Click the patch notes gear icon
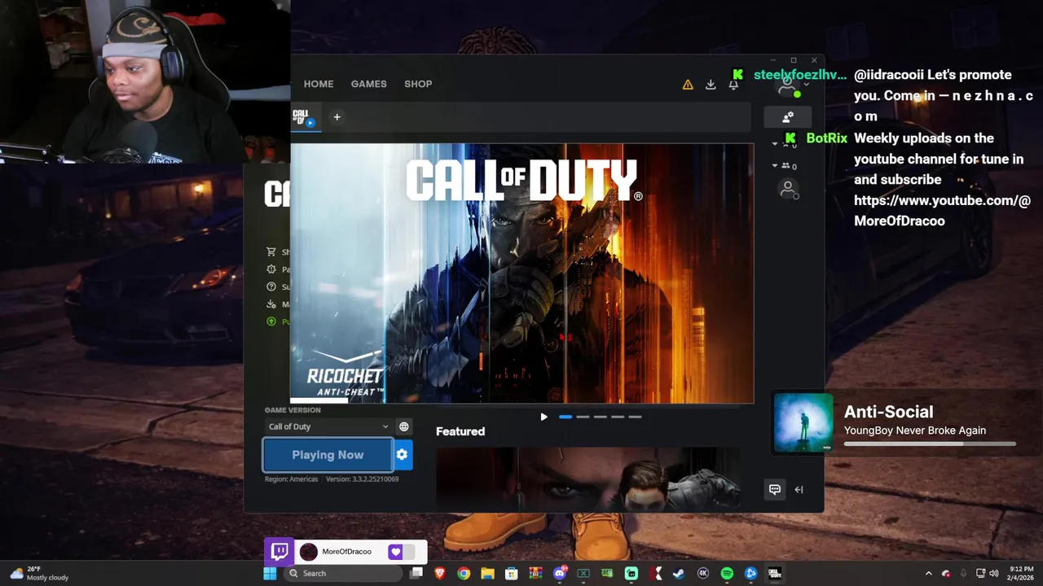Image resolution: width=1043 pixels, height=586 pixels. click(x=272, y=269)
